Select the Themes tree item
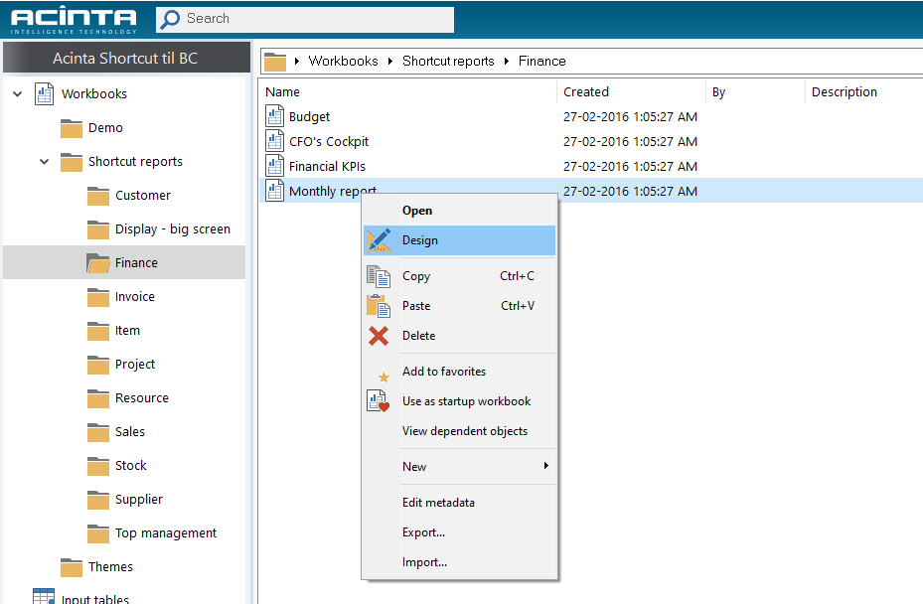This screenshot has height=604, width=923. click(110, 566)
